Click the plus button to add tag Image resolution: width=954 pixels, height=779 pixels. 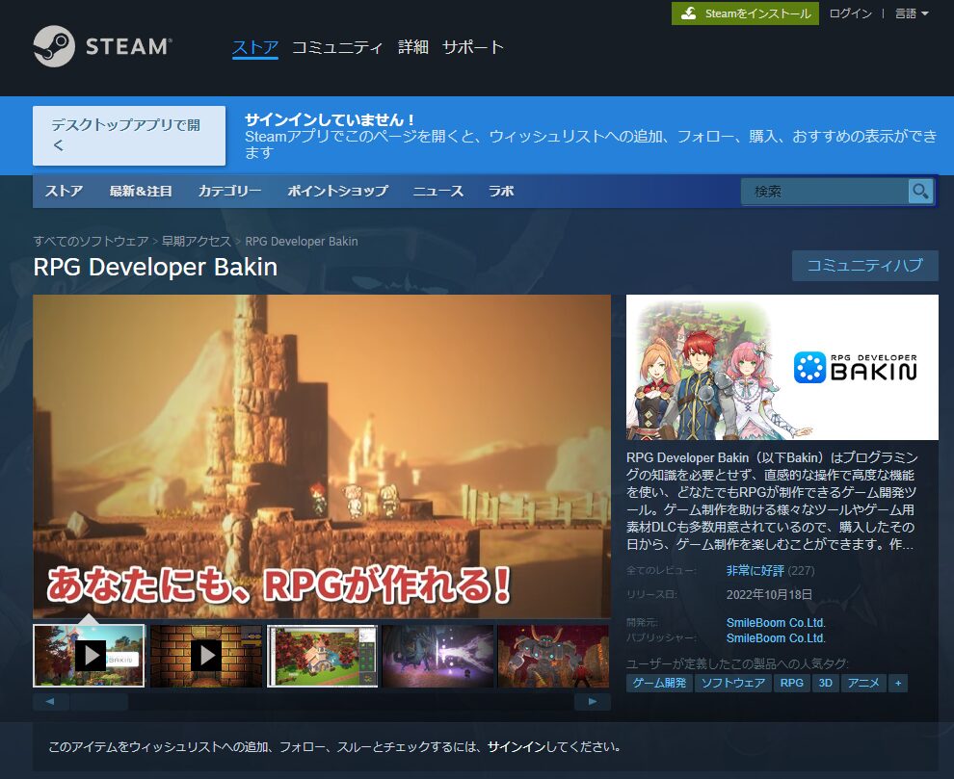(x=898, y=684)
